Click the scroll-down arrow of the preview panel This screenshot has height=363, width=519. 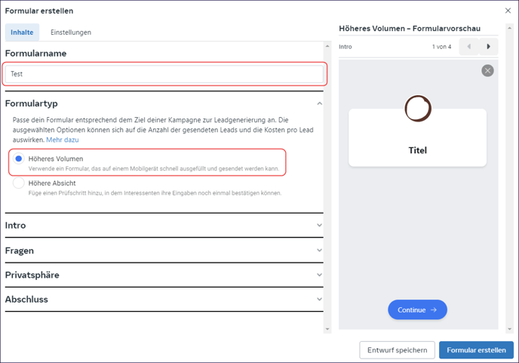[509, 329]
